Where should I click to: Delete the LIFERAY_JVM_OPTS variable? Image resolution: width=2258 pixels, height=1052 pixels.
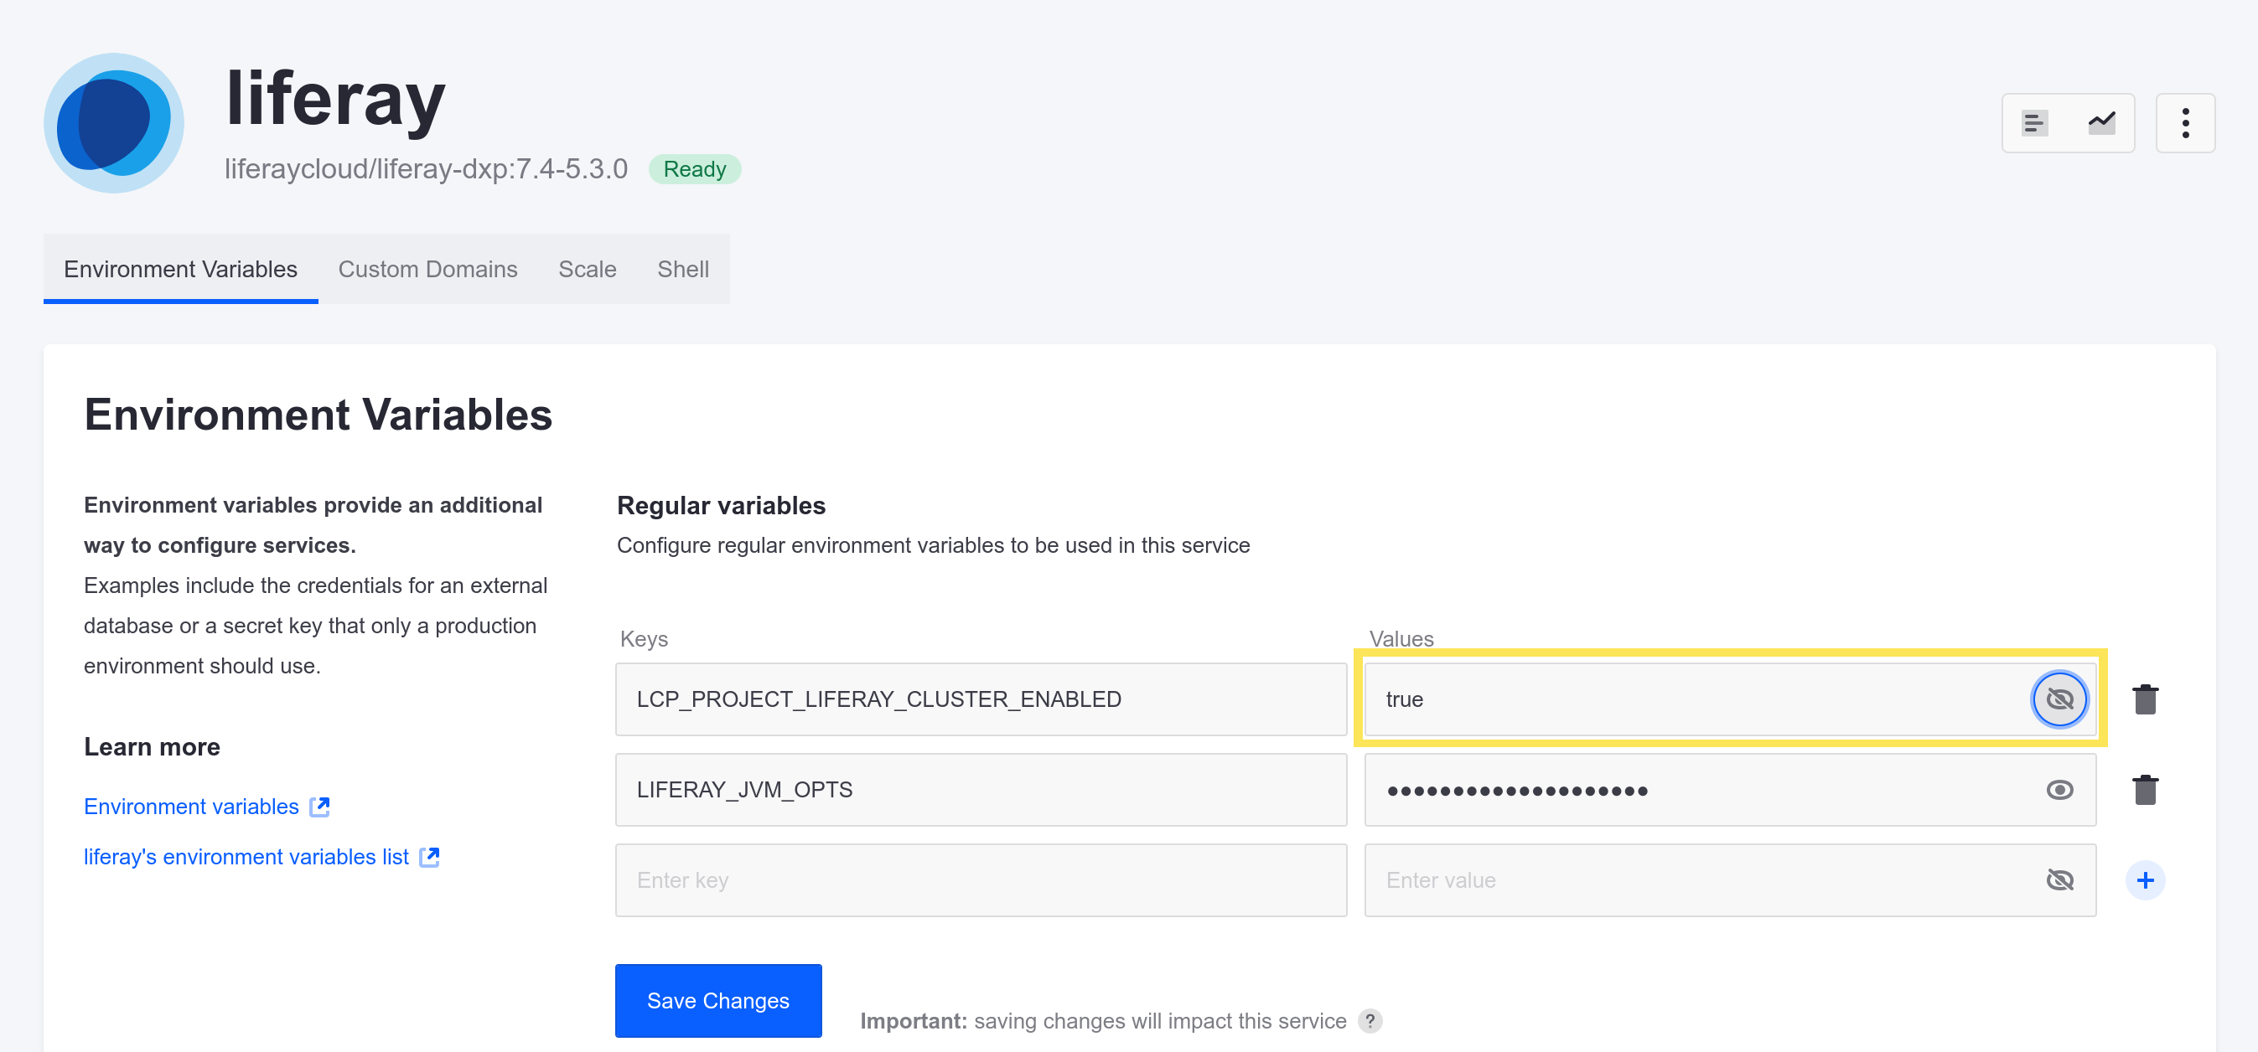(x=2145, y=789)
